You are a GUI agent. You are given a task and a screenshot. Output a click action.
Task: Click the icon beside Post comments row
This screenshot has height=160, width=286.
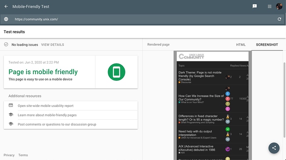pyautogui.click(x=11, y=124)
